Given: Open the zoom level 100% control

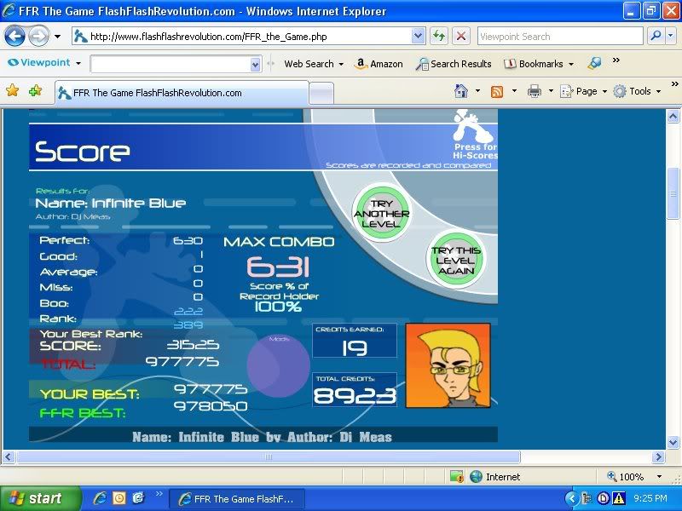Looking at the screenshot, I should point(631,477).
